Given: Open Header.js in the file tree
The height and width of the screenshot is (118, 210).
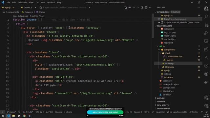Looking at the screenshot, I should coord(169,67).
